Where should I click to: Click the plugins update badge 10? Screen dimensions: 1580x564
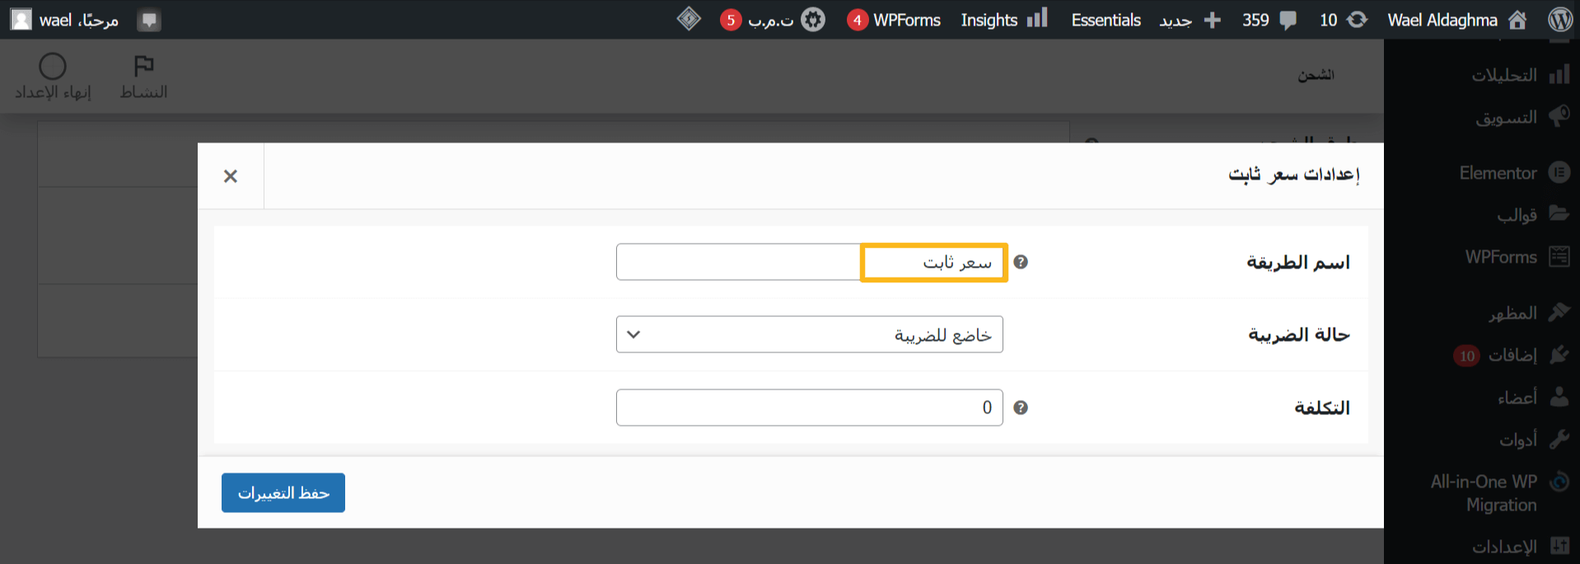1467,356
